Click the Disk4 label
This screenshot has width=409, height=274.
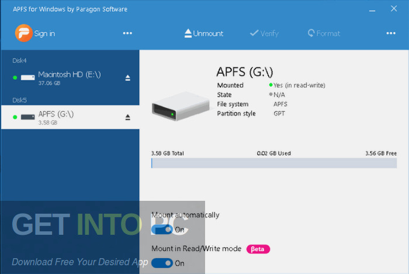(19, 61)
